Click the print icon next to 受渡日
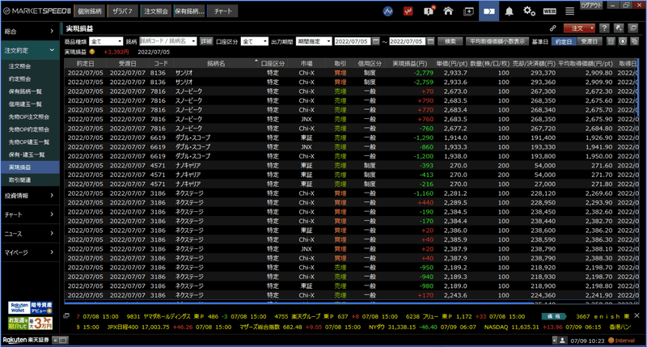The width and height of the screenshot is (647, 347). point(611,41)
